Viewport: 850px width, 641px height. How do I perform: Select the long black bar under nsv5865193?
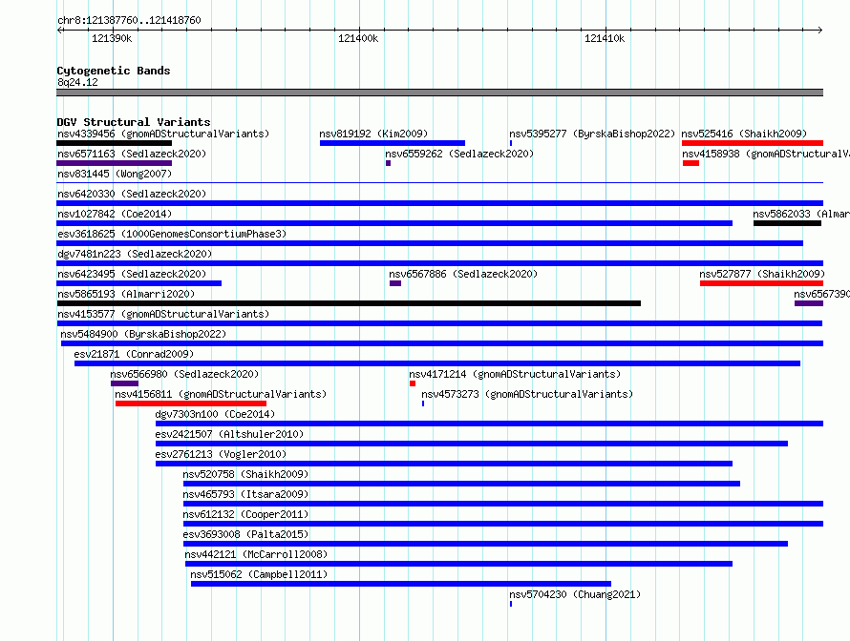[349, 303]
